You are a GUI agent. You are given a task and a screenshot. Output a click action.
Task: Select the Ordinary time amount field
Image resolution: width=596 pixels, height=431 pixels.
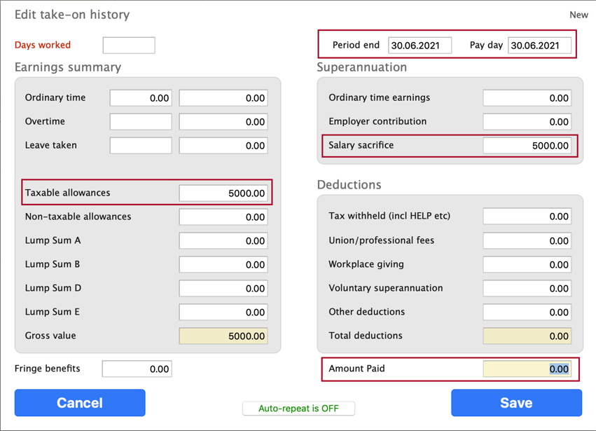223,98
